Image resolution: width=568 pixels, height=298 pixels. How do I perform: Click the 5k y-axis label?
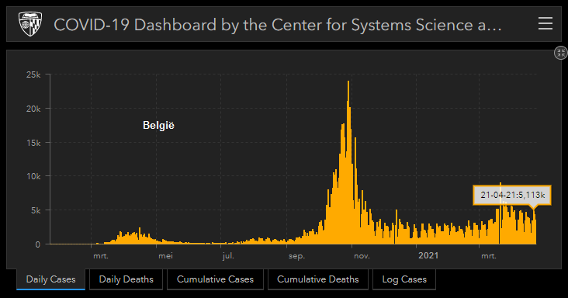pyautogui.click(x=36, y=210)
